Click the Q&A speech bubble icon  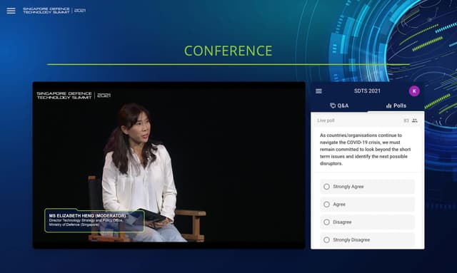333,105
